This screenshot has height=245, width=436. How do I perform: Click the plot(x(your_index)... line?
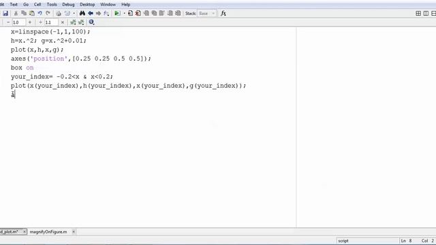pyautogui.click(x=128, y=86)
